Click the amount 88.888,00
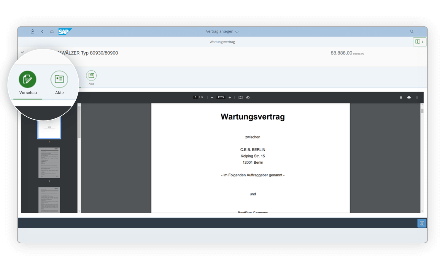 [x=341, y=53]
